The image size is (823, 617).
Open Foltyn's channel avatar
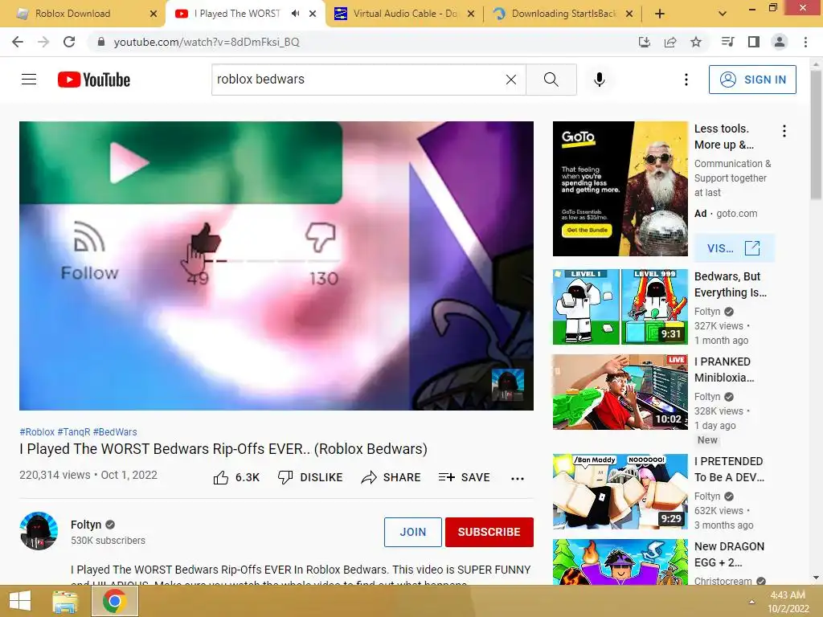click(39, 531)
